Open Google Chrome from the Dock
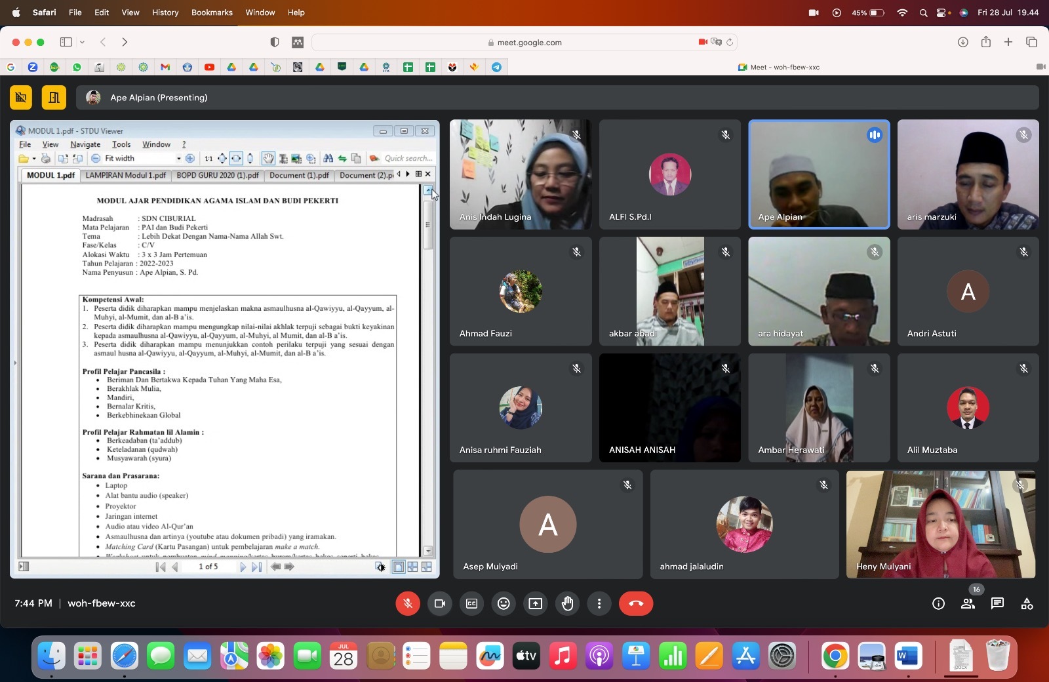This screenshot has width=1049, height=682. [x=835, y=655]
